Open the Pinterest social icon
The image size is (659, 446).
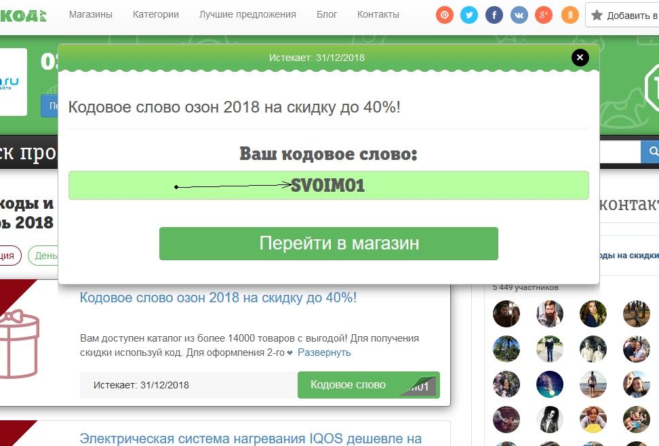445,15
